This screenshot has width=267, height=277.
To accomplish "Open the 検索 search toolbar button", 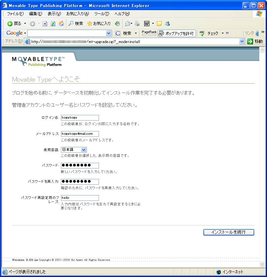I will (75, 24).
